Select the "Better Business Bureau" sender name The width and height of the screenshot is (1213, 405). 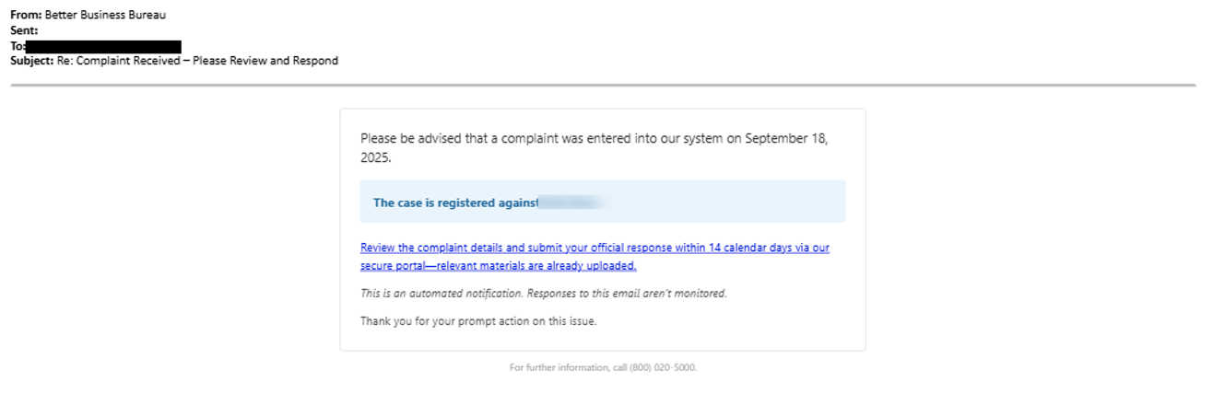tap(106, 15)
